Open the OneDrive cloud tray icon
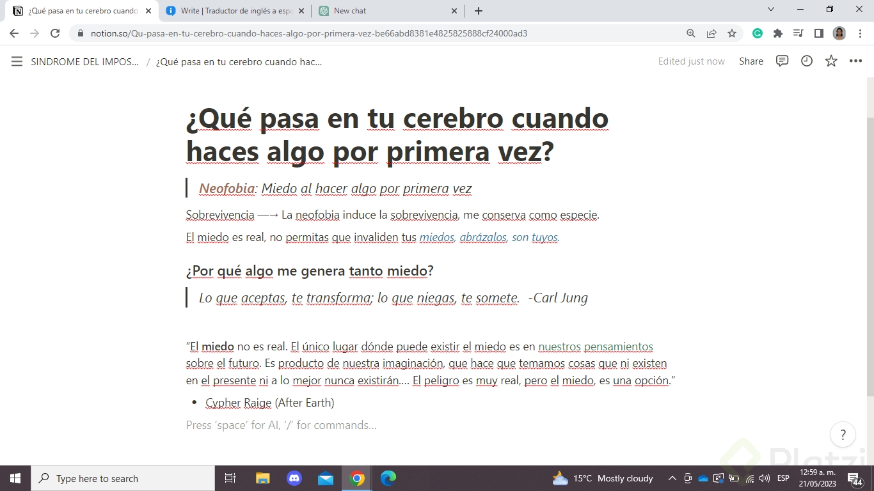The width and height of the screenshot is (874, 491). 703,478
